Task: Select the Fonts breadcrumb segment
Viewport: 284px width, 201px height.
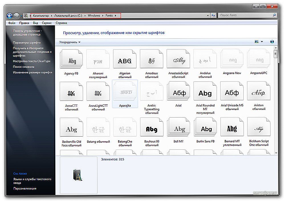Action: (x=109, y=16)
